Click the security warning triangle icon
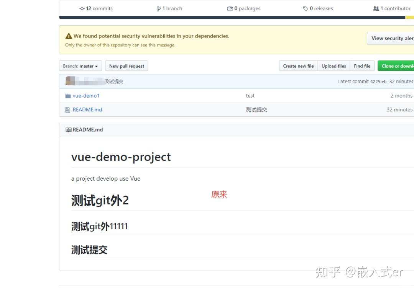This screenshot has height=289, width=414. click(68, 35)
